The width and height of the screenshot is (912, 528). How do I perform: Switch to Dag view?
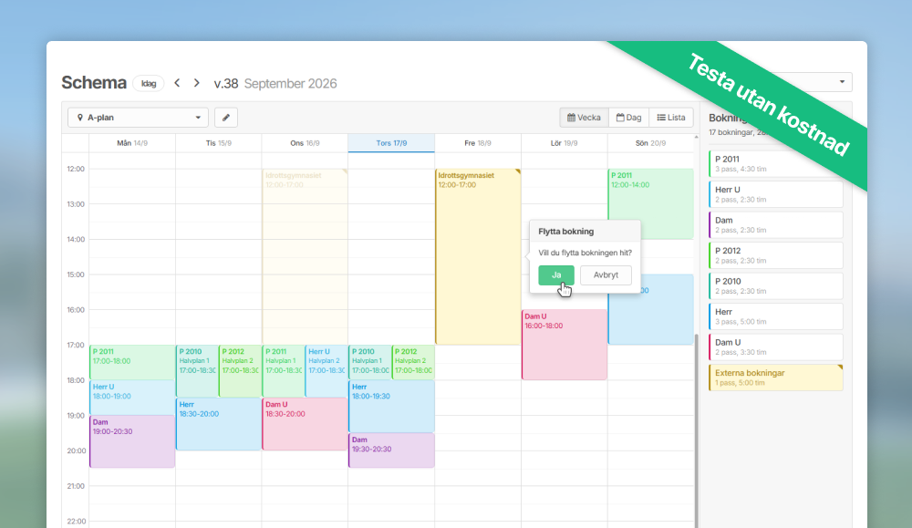pos(628,118)
